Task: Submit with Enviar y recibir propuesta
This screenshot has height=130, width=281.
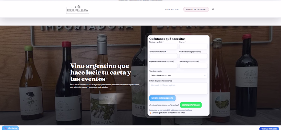Action: click(x=162, y=98)
